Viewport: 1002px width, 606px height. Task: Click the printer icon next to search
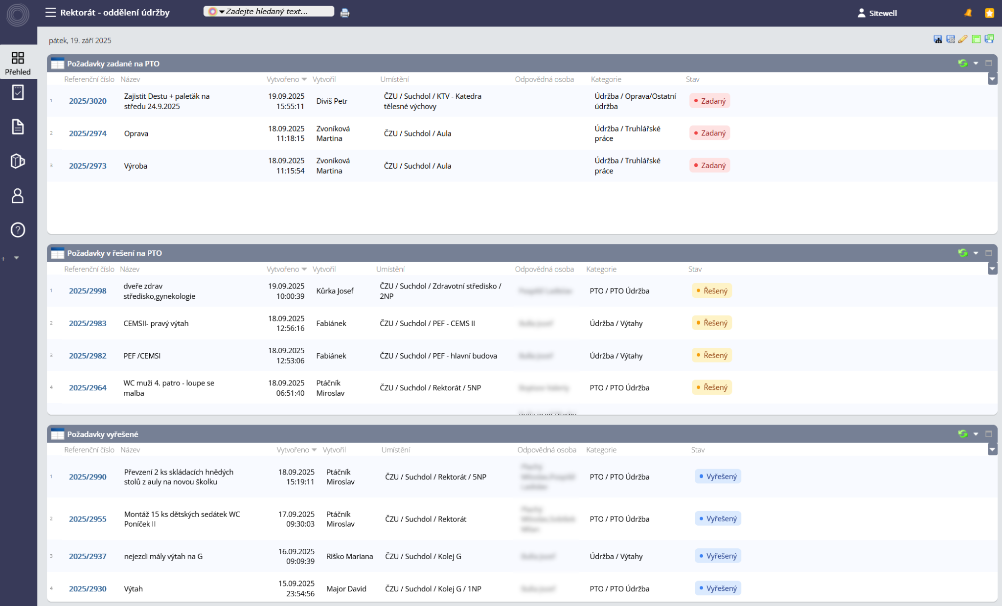click(345, 13)
